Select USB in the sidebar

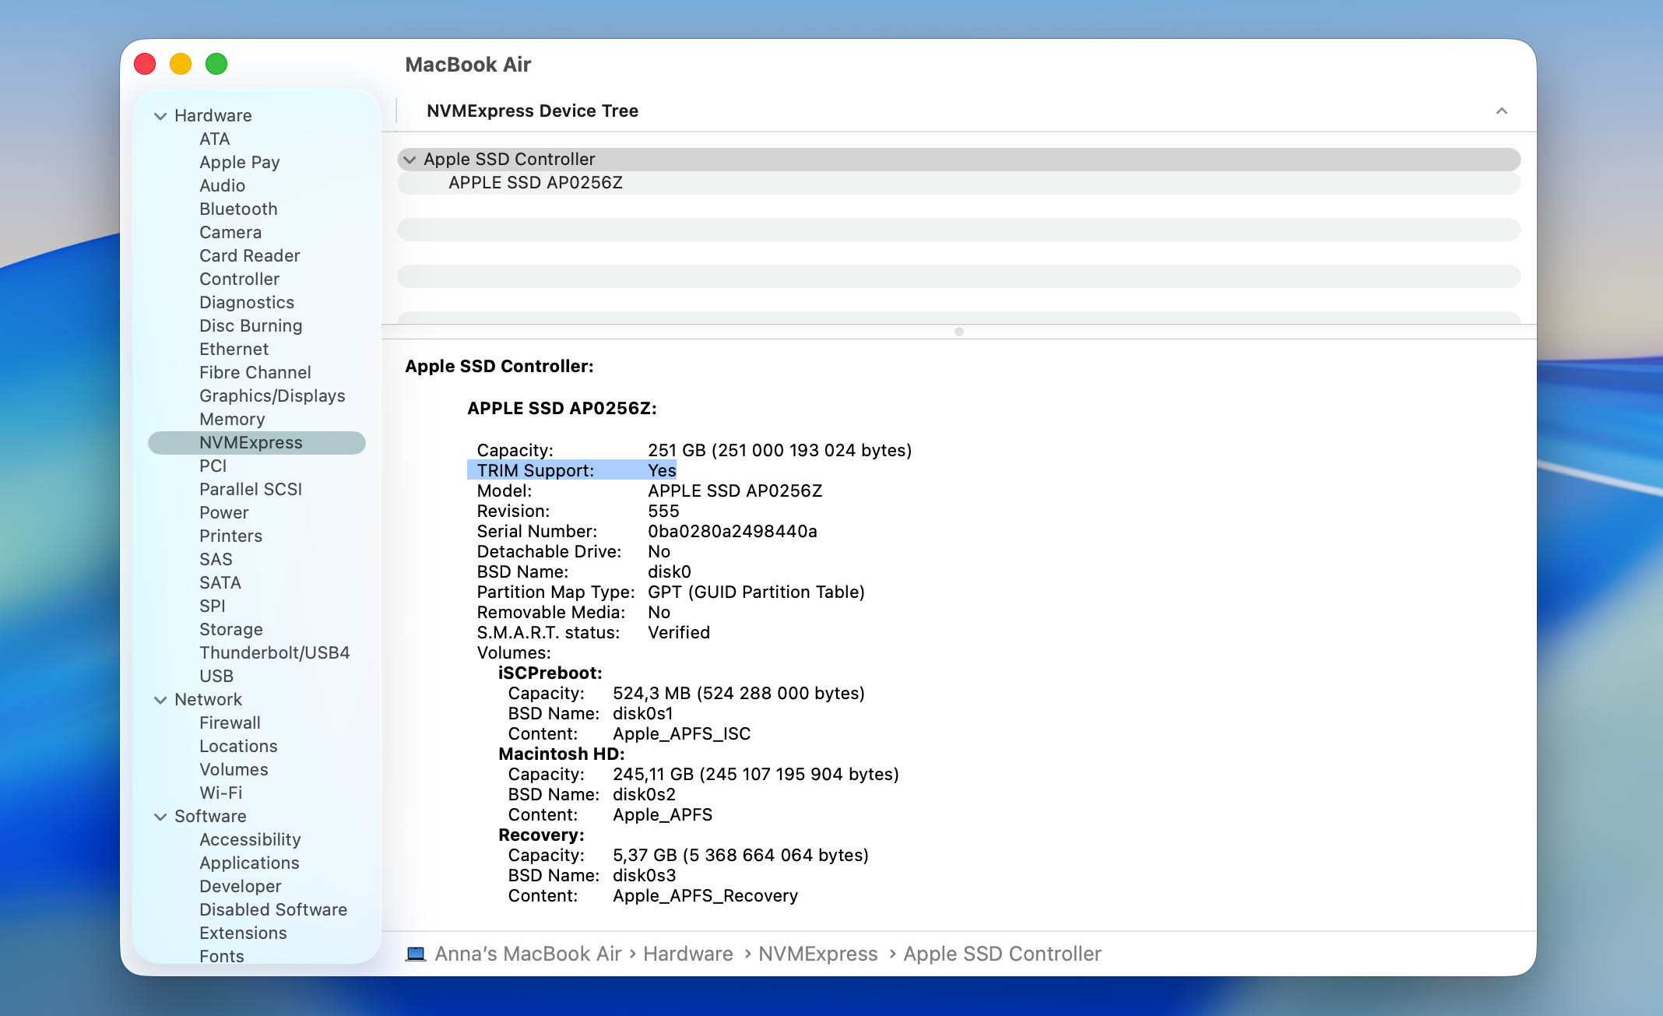click(x=216, y=677)
